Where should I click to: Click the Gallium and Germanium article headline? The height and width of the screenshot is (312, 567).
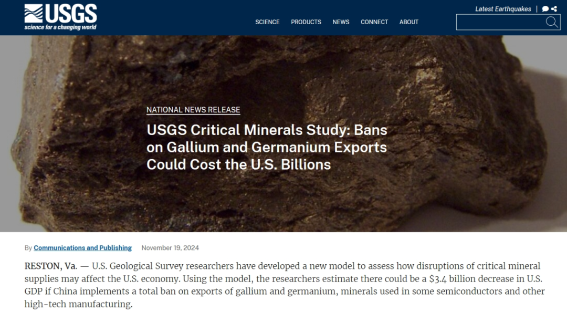[x=267, y=147]
